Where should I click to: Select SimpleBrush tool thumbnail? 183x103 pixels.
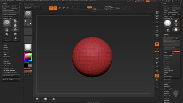[x=176, y=26]
